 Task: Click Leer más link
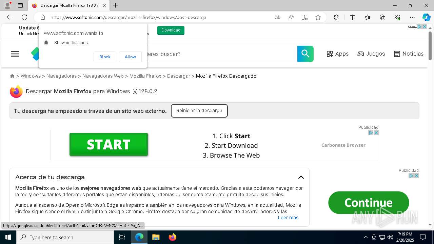click(288, 218)
